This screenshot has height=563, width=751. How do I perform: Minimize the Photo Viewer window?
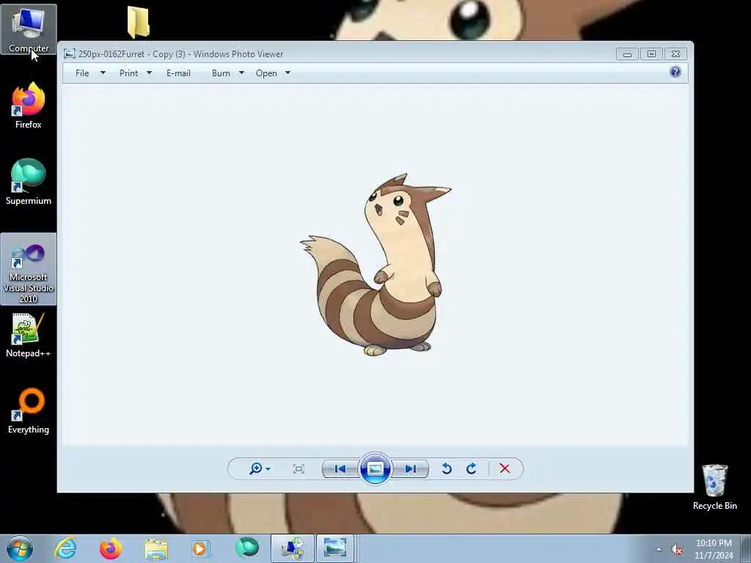(x=627, y=54)
